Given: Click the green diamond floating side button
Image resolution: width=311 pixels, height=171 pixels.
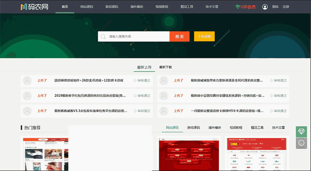Looking at the screenshot, I should point(301,131).
